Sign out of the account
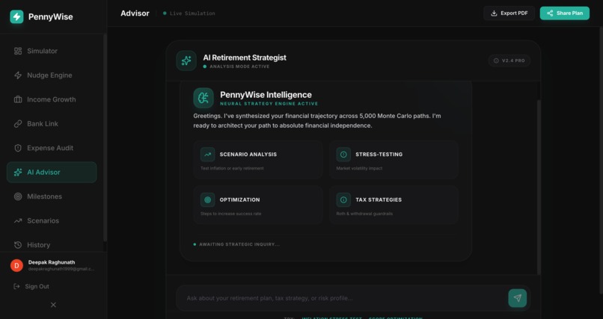Image resolution: width=603 pixels, height=319 pixels. point(31,286)
